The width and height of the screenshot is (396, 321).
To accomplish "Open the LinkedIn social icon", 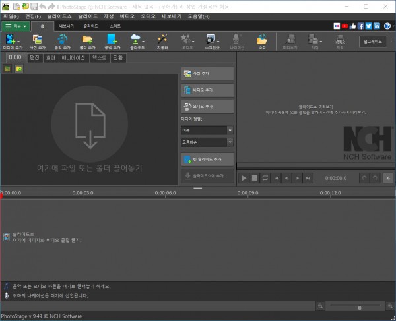I will (377, 26).
